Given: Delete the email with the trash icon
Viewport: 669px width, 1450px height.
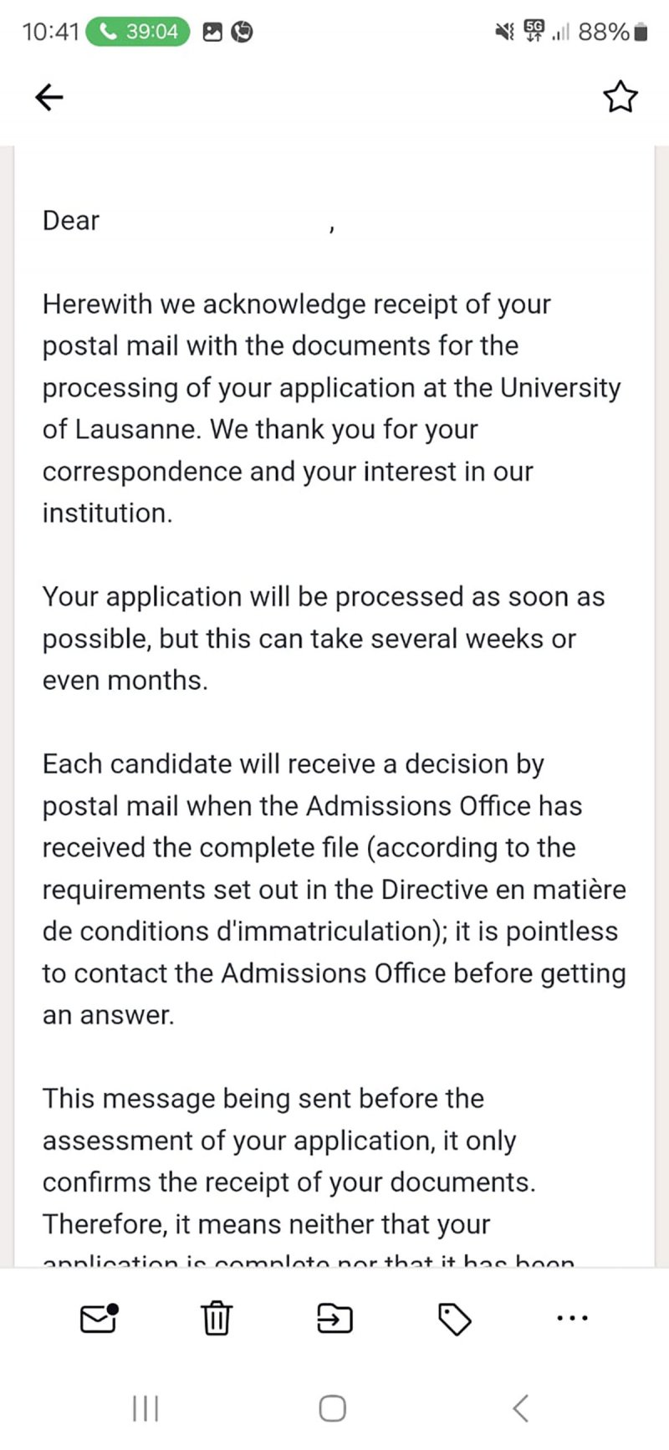Looking at the screenshot, I should (x=216, y=1318).
